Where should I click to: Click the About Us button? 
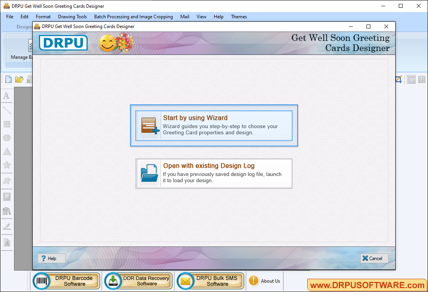click(265, 281)
